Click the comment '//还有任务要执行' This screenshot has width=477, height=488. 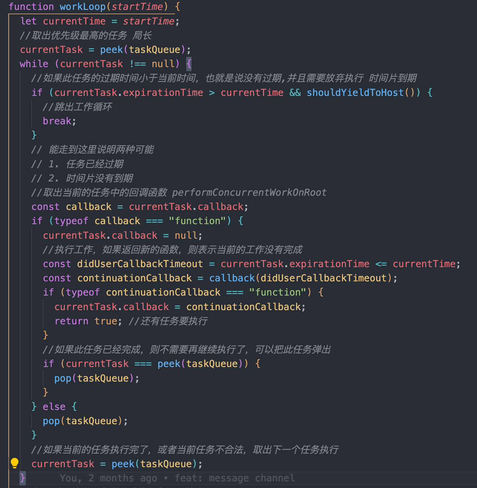pos(168,321)
